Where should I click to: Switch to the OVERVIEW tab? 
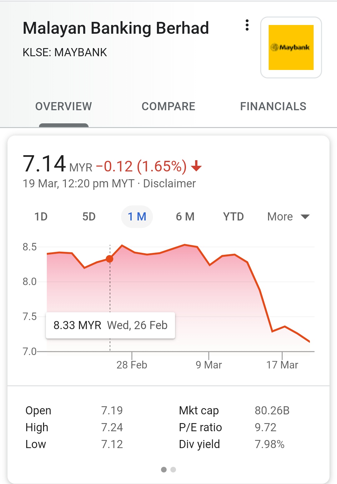64,106
